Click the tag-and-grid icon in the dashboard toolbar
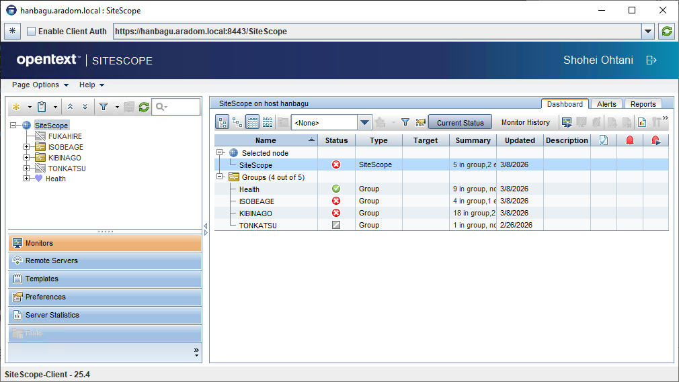Viewport: 679px width, 382px height. [420, 122]
